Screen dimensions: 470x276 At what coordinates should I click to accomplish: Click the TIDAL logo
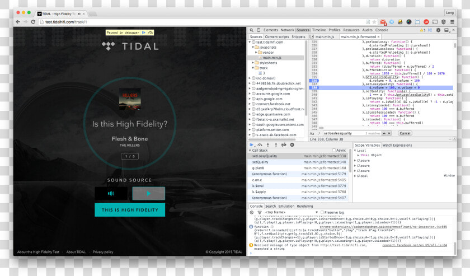tap(130, 46)
